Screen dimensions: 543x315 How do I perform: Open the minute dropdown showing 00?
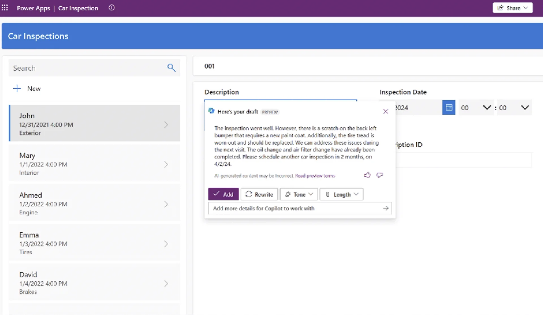(x=514, y=108)
